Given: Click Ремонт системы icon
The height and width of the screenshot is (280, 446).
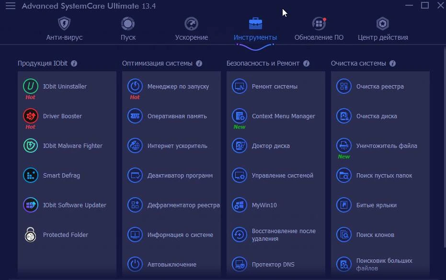Looking at the screenshot, I should click(x=239, y=86).
